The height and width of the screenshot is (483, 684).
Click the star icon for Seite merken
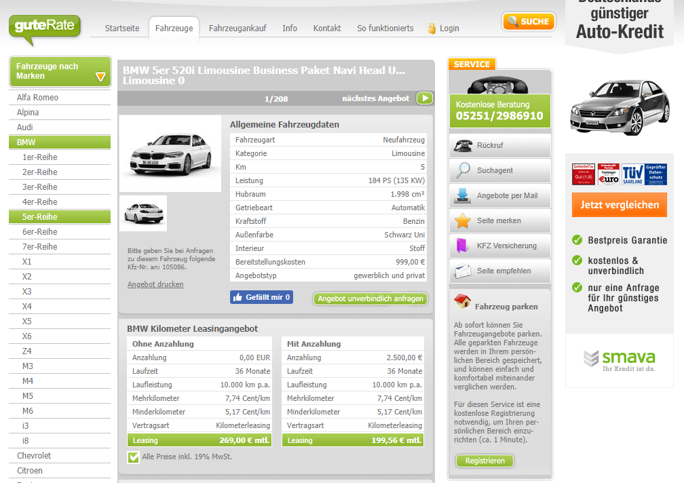point(462,220)
